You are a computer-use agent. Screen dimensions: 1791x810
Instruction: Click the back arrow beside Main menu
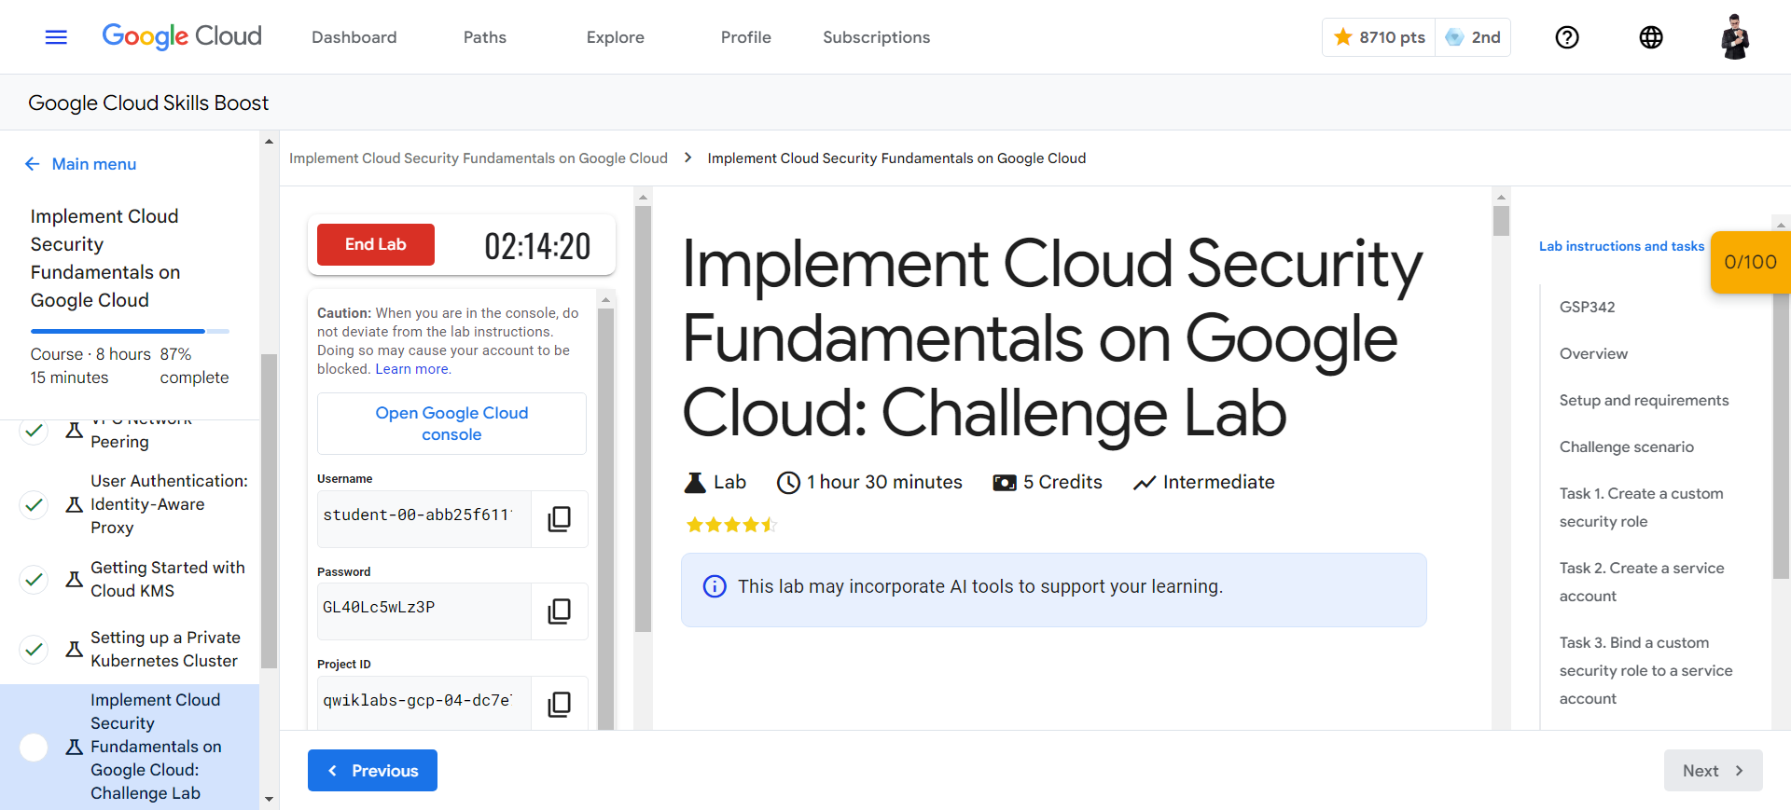(33, 164)
